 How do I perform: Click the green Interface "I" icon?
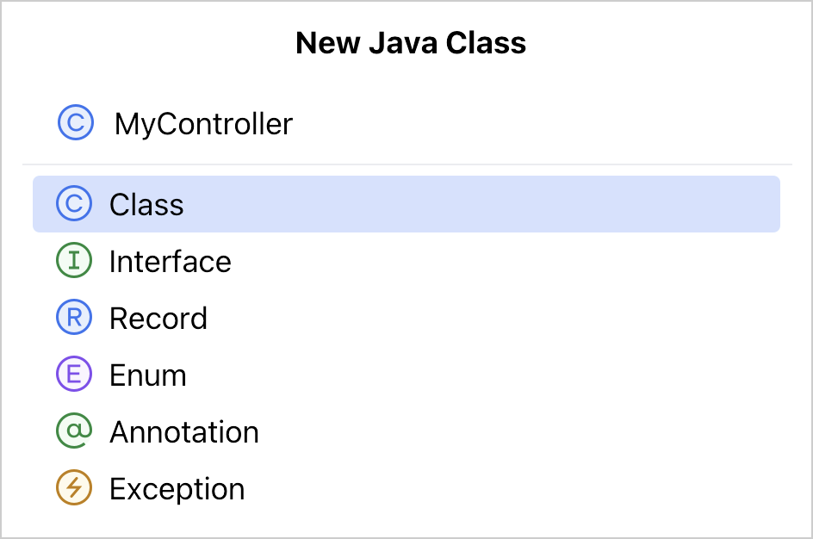coord(73,261)
